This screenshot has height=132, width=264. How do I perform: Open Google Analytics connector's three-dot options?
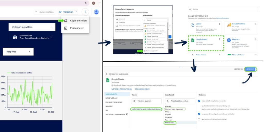255,24
